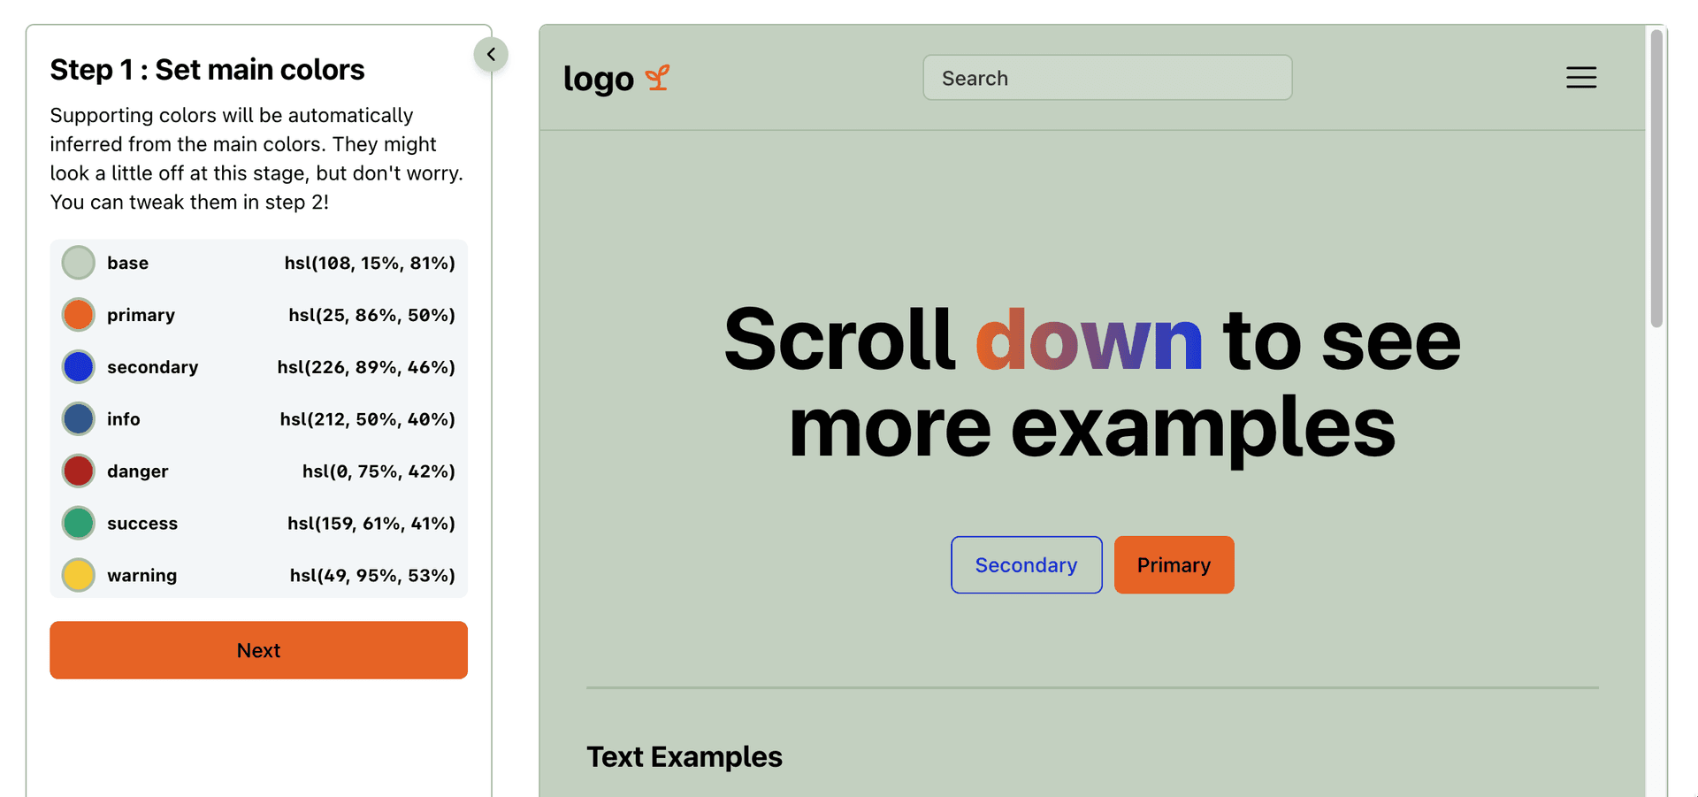This screenshot has width=1698, height=797.
Task: Select the hsl value of the primary color
Action: coord(371,314)
